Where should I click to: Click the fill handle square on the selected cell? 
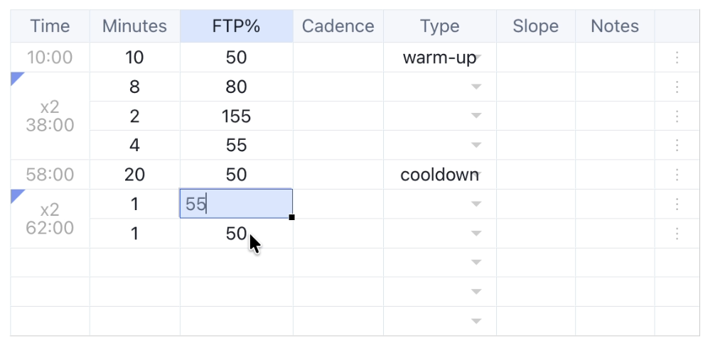(x=292, y=217)
